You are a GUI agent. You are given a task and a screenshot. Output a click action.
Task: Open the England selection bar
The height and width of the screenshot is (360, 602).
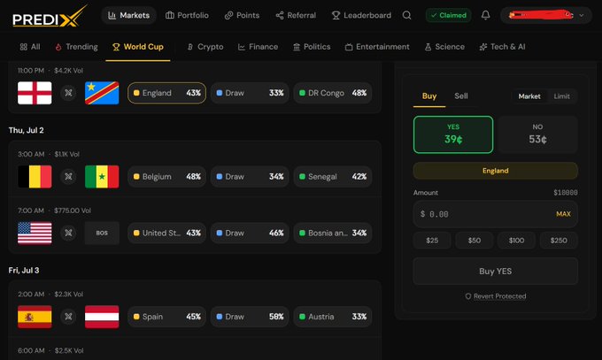(495, 171)
